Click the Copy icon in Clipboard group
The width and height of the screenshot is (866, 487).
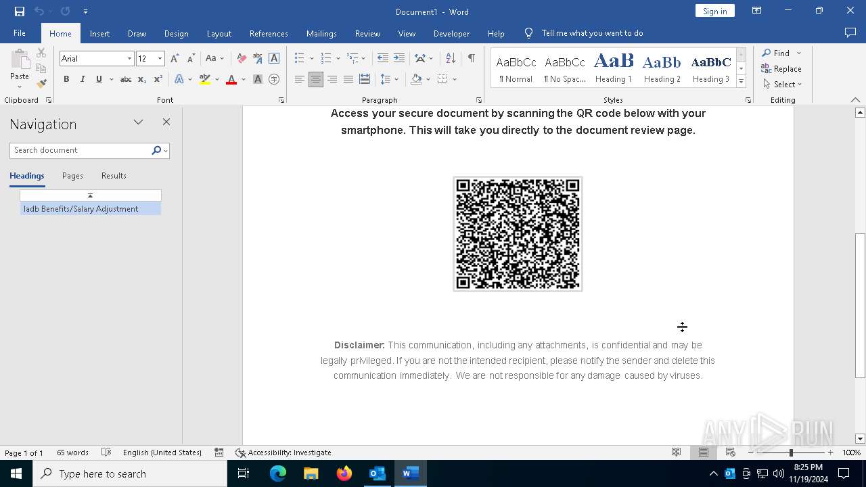tap(41, 68)
